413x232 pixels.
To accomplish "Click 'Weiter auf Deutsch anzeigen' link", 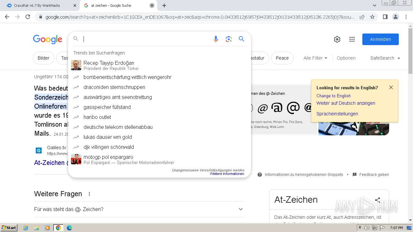I will click(346, 103).
